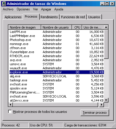This screenshot has height=129, width=116.
Task: Sort by Uso de memoria column header
Action: point(93,27)
